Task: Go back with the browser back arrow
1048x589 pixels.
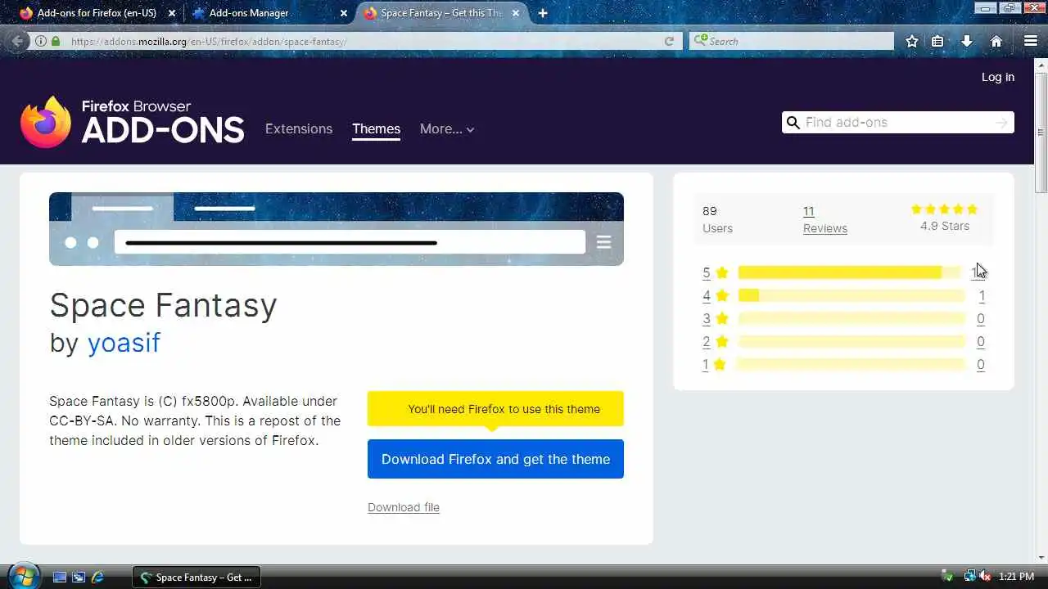Action: 17,41
